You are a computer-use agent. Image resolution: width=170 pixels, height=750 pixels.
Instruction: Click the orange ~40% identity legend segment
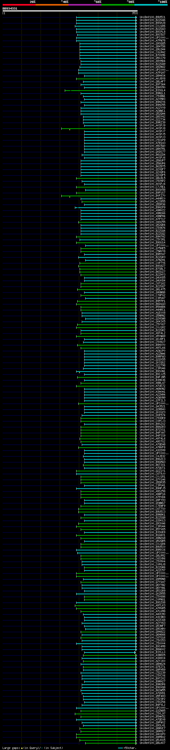(52, 5)
